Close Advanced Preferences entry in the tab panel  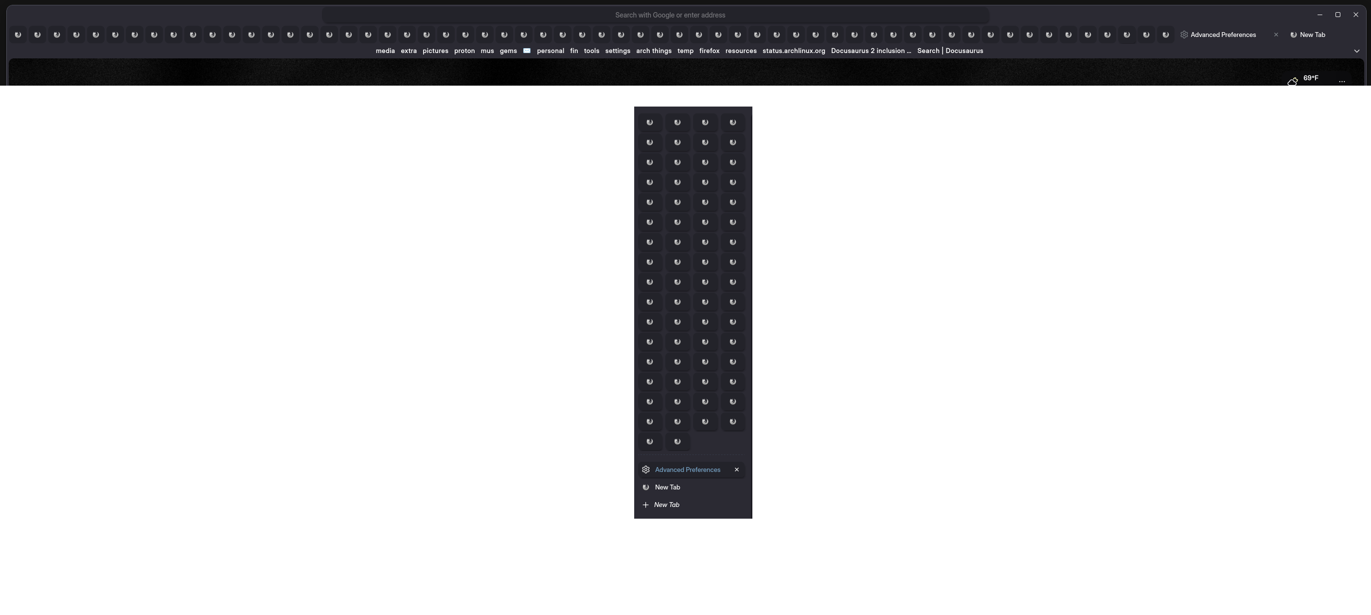click(737, 470)
